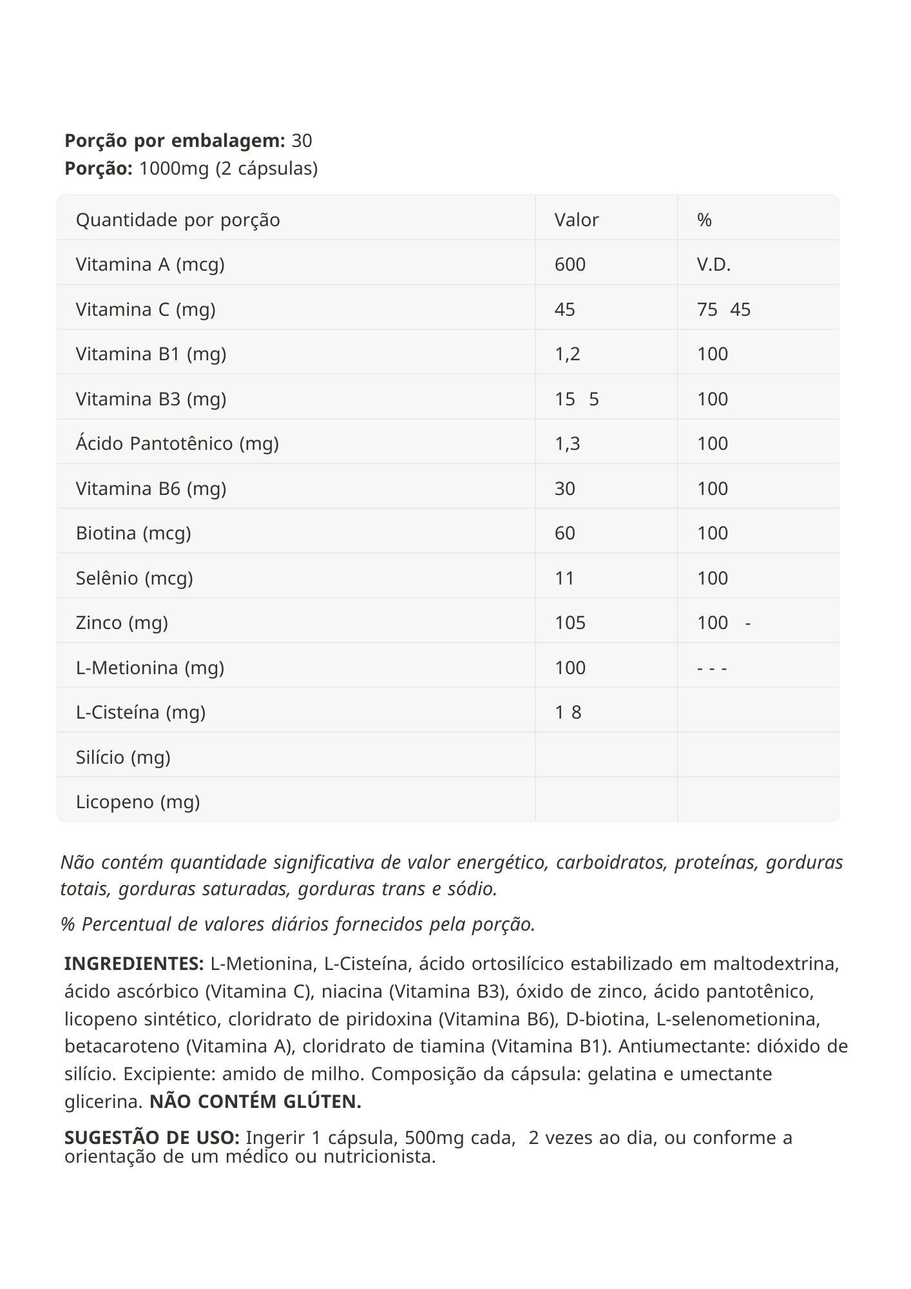This screenshot has height=1289, width=911.
Task: Click the bold 'SUGESTÃO DE USO:' heading
Action: (x=152, y=1138)
